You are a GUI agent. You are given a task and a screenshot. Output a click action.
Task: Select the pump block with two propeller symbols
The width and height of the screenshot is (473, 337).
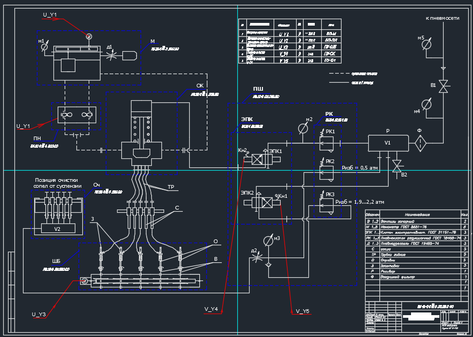[76, 115]
